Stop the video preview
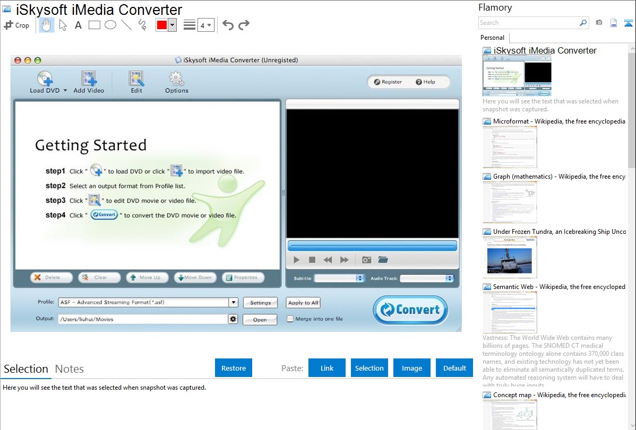The image size is (636, 430). click(312, 260)
